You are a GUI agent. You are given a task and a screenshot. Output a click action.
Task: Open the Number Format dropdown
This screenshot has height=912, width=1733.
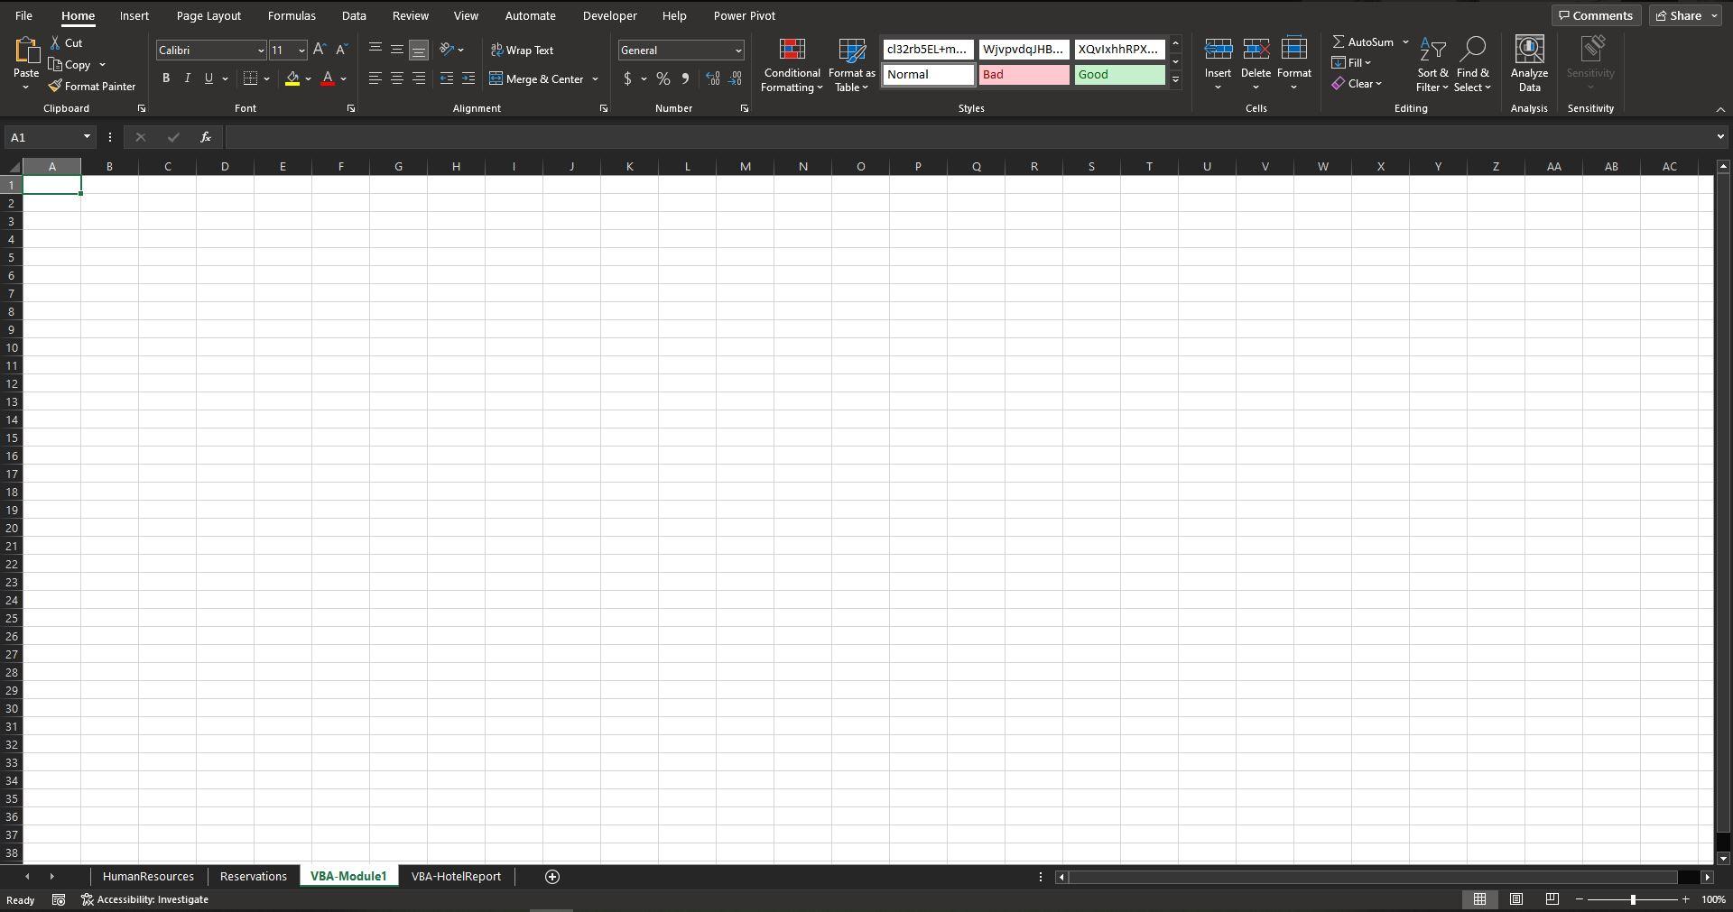tap(738, 50)
